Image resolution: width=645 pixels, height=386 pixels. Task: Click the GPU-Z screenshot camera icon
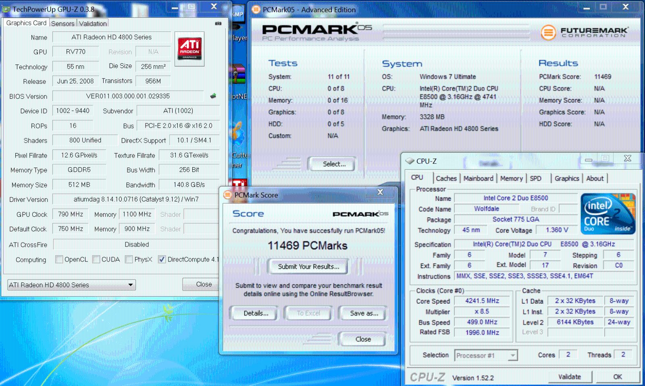(x=218, y=23)
